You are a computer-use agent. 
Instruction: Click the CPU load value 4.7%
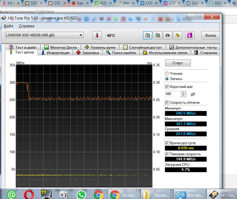click(186, 170)
